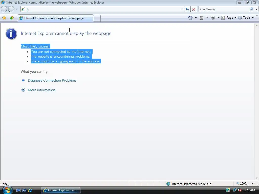Click the More information arrow icon
259x194 pixels.
tap(23, 90)
